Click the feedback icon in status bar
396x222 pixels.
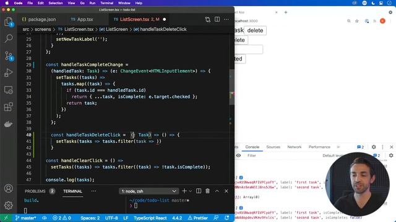click(x=216, y=218)
